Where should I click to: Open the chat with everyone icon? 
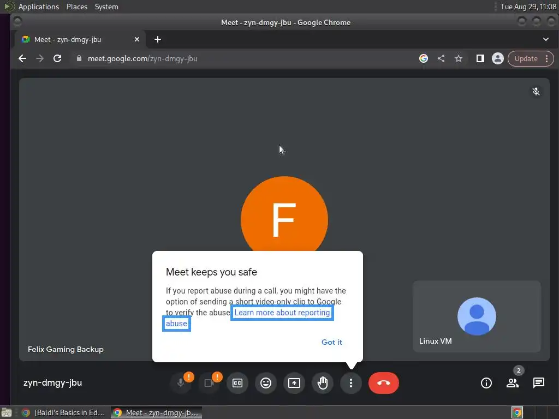(x=539, y=383)
